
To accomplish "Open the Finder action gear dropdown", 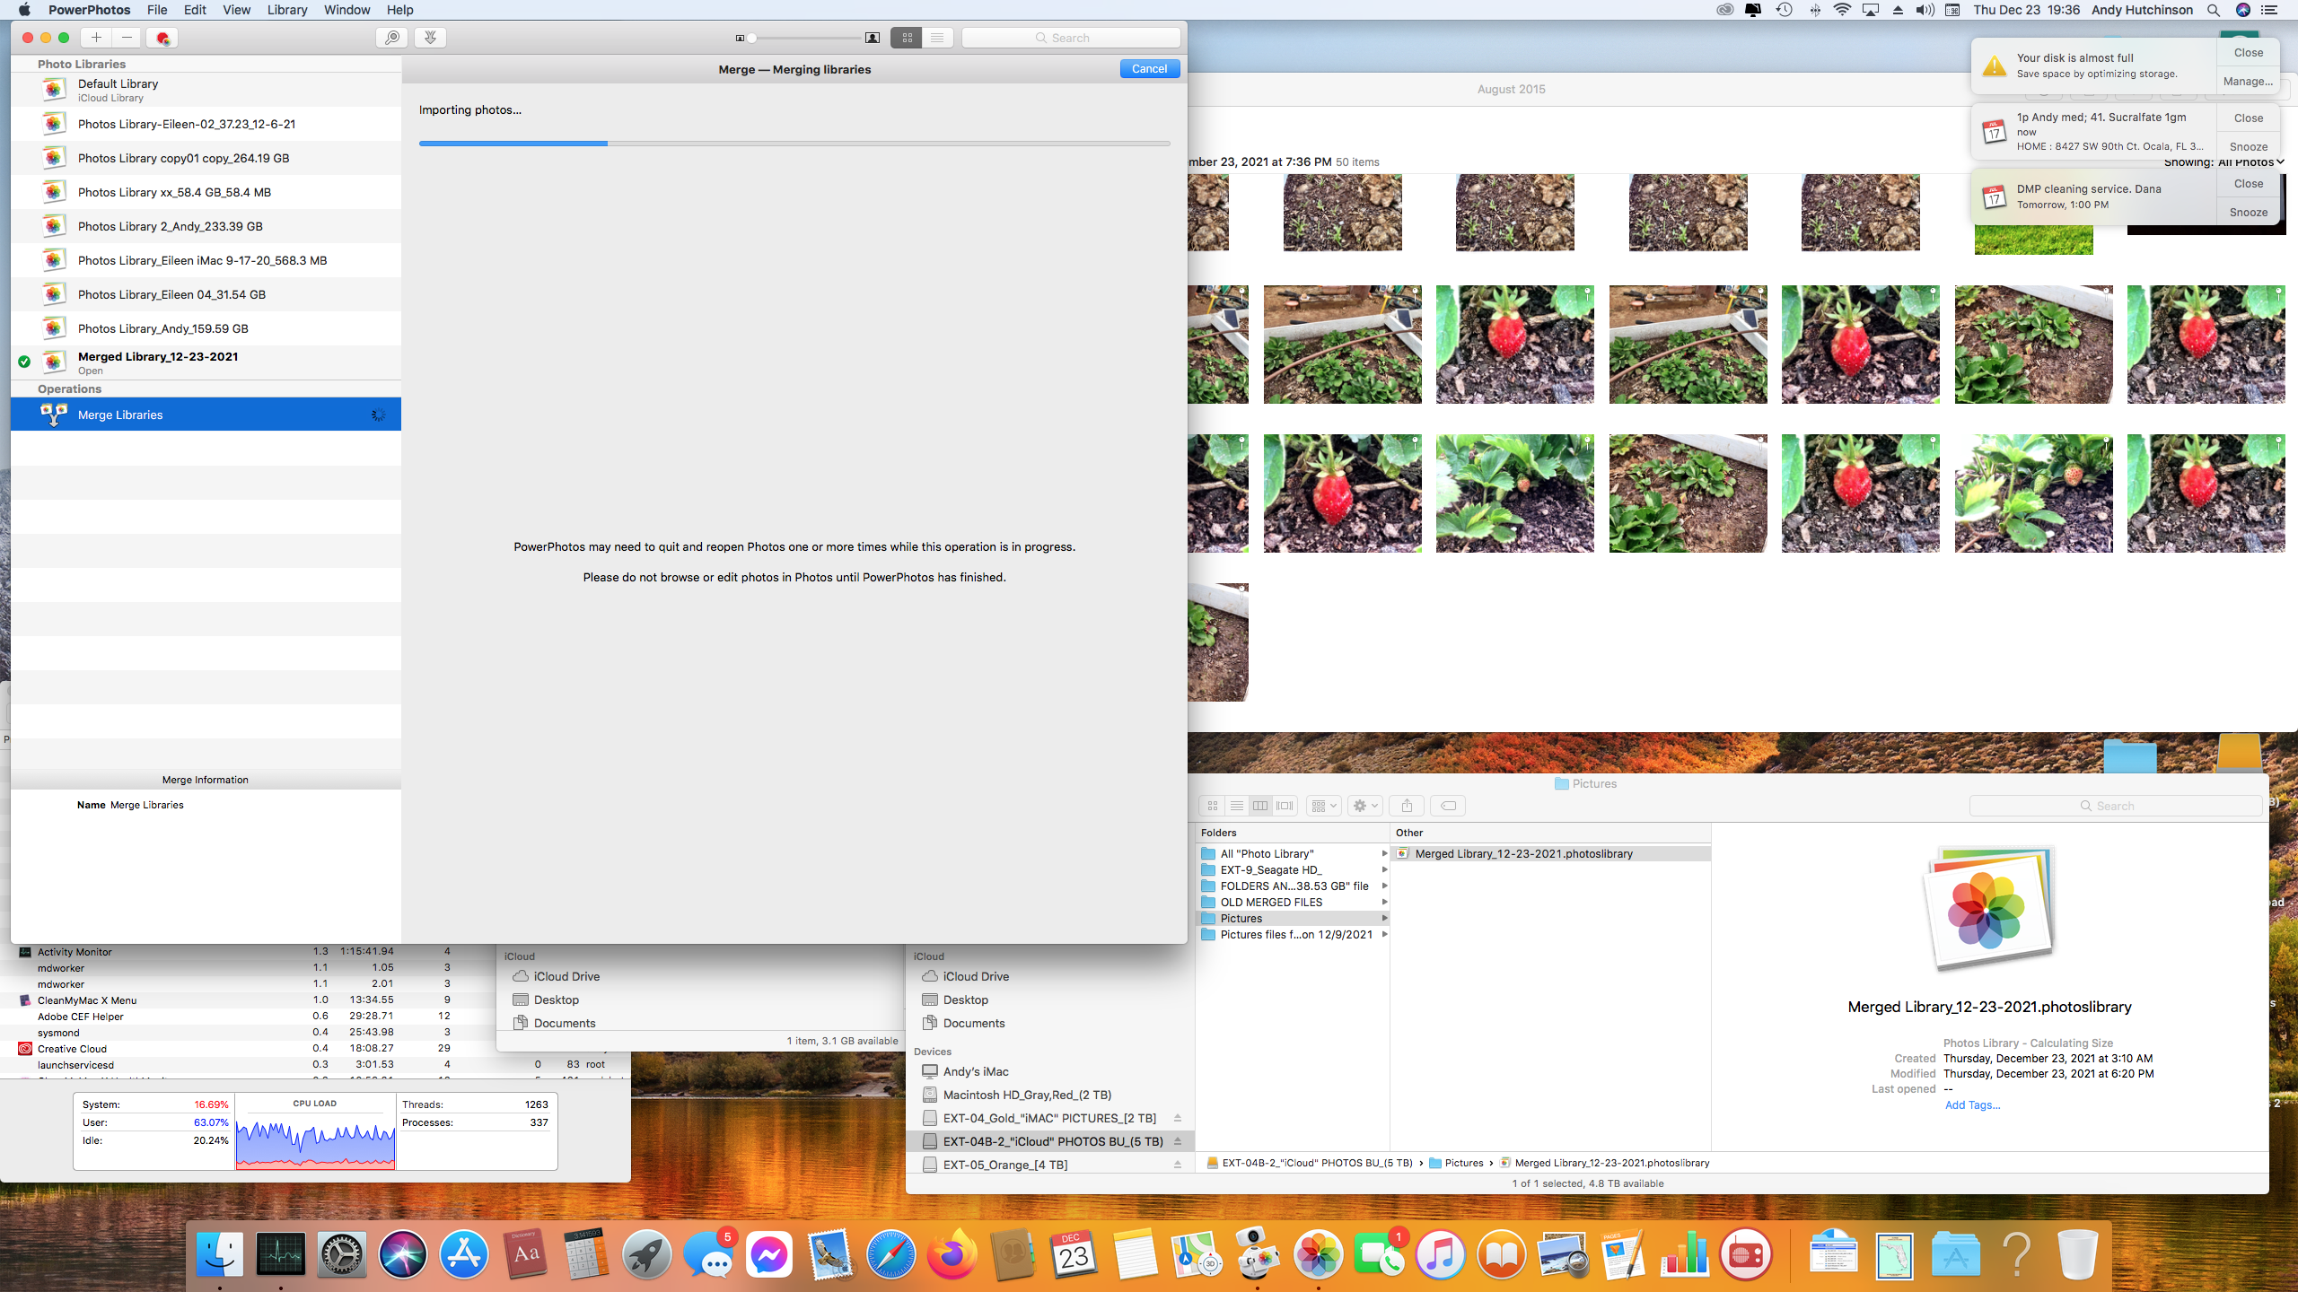I will 1364,806.
